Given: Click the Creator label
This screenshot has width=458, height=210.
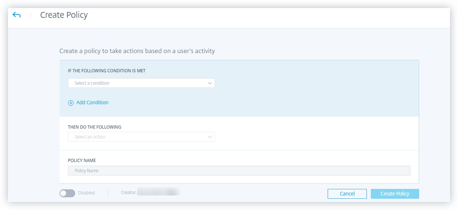Looking at the screenshot, I should (x=129, y=193).
